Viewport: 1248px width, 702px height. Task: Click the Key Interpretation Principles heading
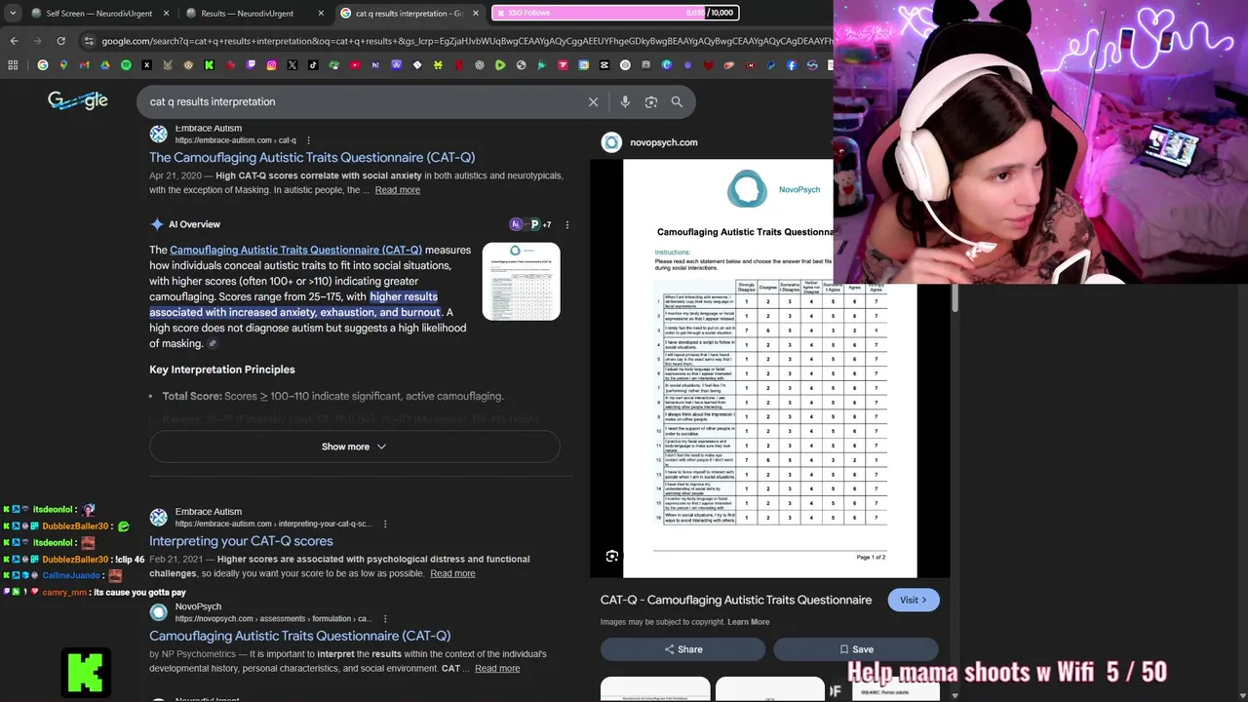pyautogui.click(x=221, y=370)
